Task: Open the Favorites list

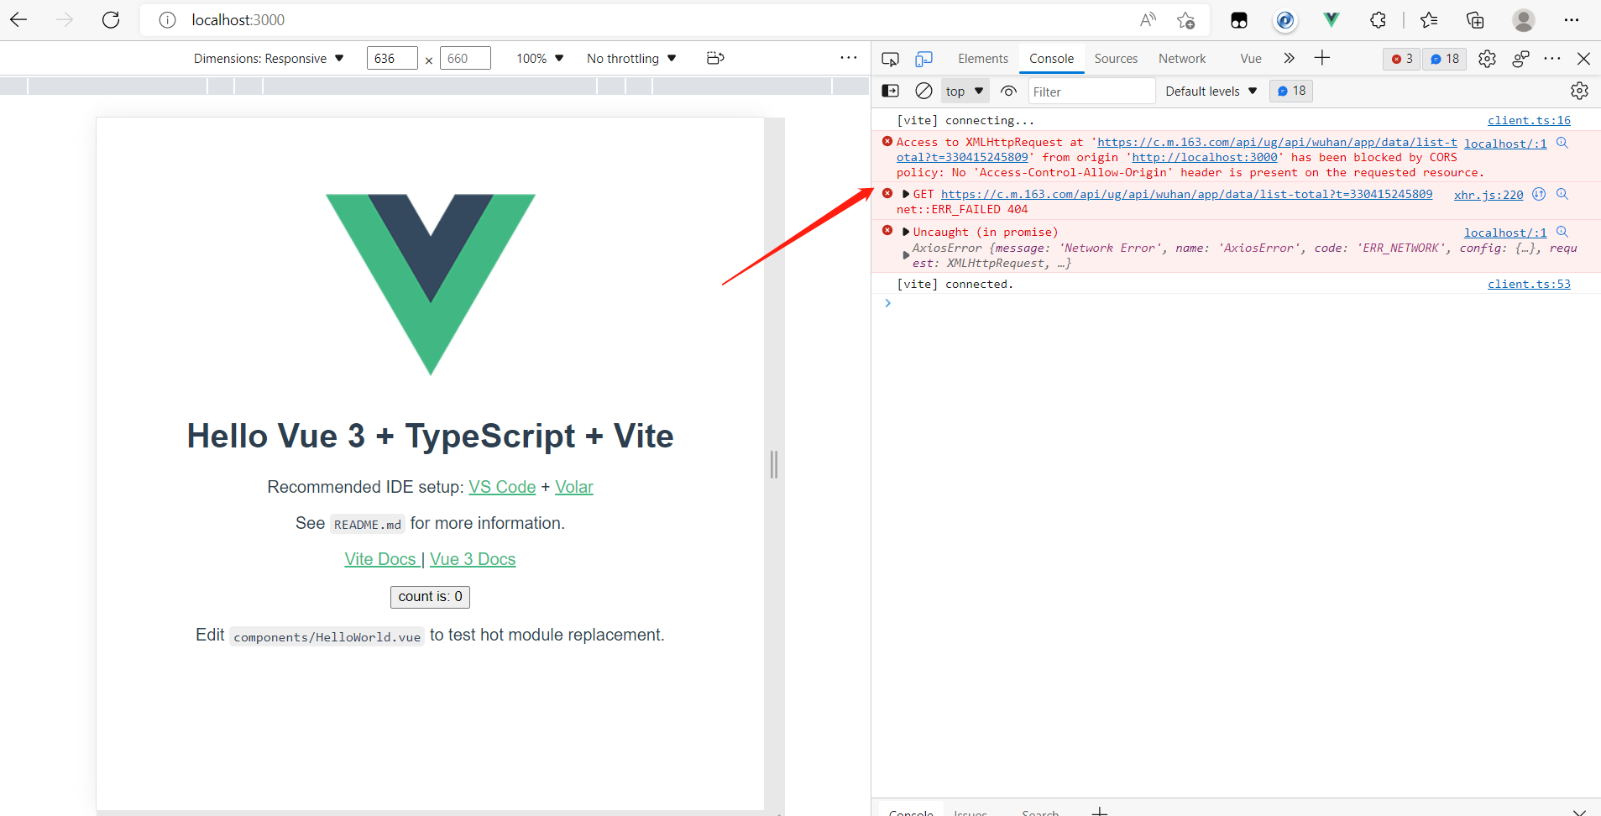Action: (x=1429, y=20)
